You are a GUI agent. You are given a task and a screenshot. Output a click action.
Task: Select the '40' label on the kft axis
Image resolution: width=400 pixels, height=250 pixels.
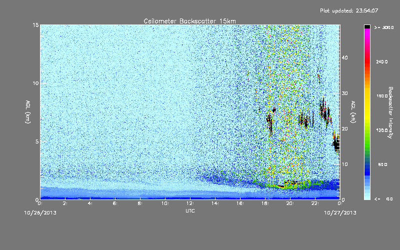pyautogui.click(x=344, y=57)
